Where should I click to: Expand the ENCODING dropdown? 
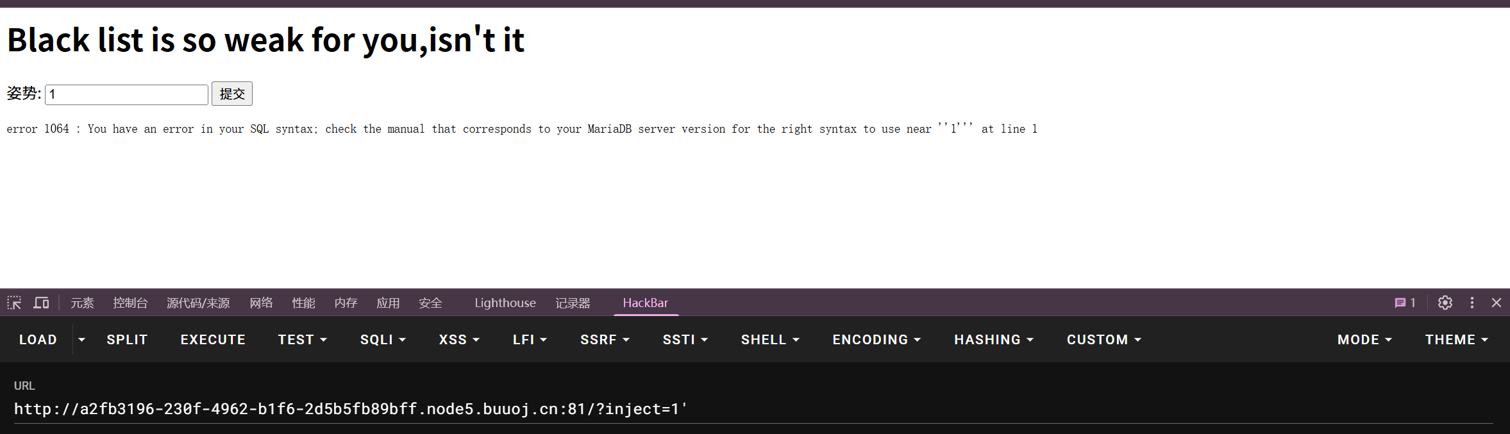coord(877,340)
